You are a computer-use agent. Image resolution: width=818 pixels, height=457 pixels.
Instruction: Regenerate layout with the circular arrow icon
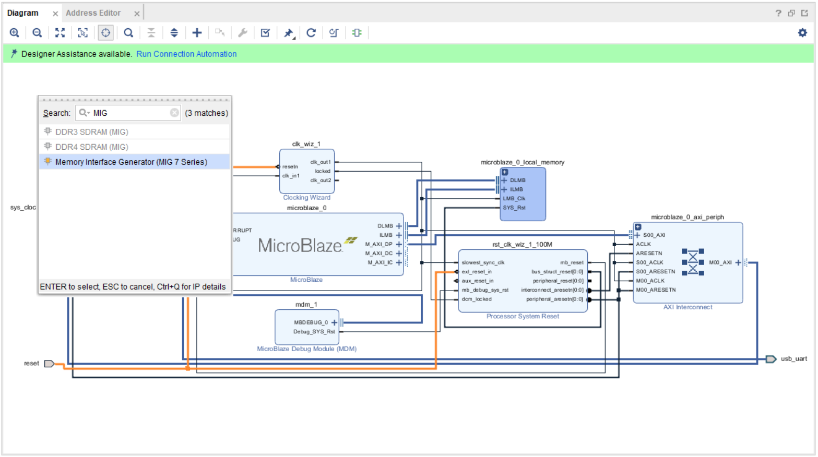pos(311,32)
